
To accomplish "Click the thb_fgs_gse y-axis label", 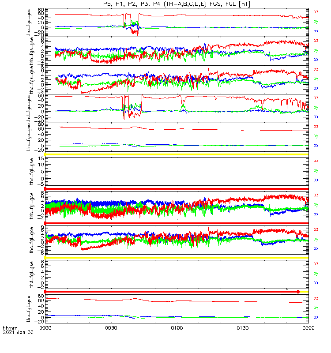I will [31, 52].
